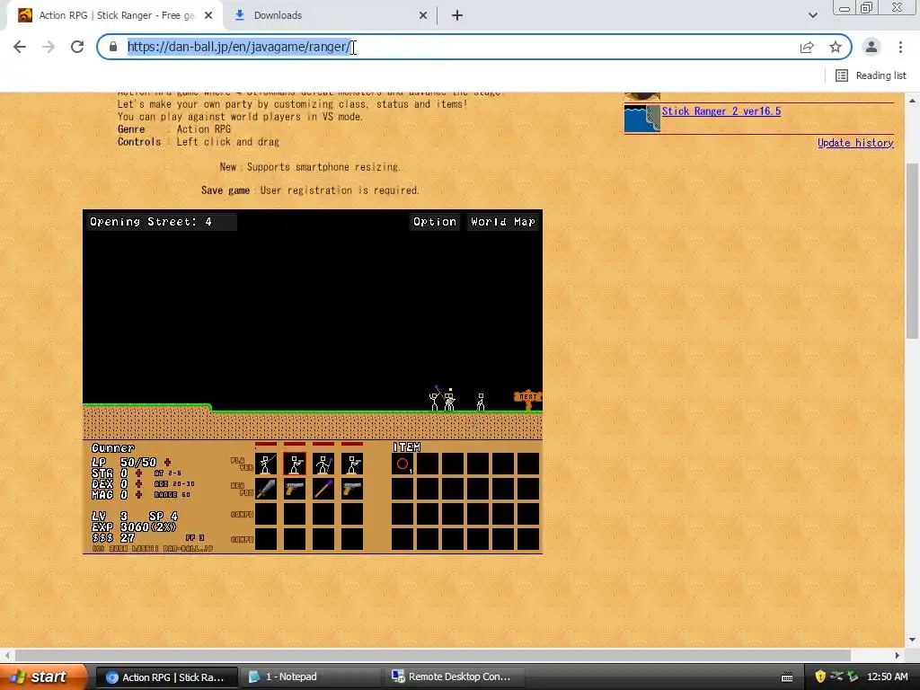Image resolution: width=920 pixels, height=690 pixels.
Task: Add a point to STR with plus
Action: pyautogui.click(x=138, y=473)
